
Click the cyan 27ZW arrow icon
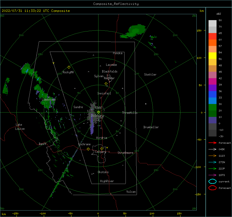(212, 162)
